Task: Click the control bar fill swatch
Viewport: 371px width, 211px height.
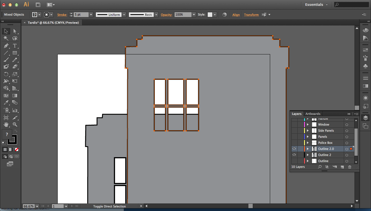Action: (x=34, y=14)
